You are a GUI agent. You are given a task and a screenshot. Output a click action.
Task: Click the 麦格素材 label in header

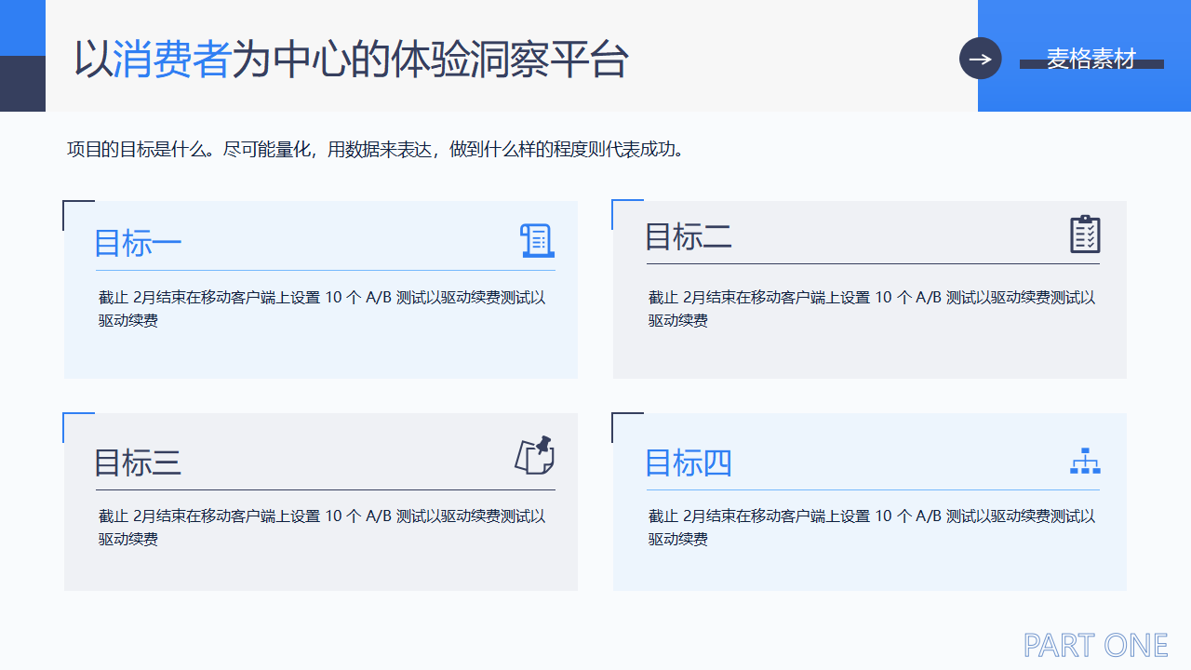(1091, 59)
